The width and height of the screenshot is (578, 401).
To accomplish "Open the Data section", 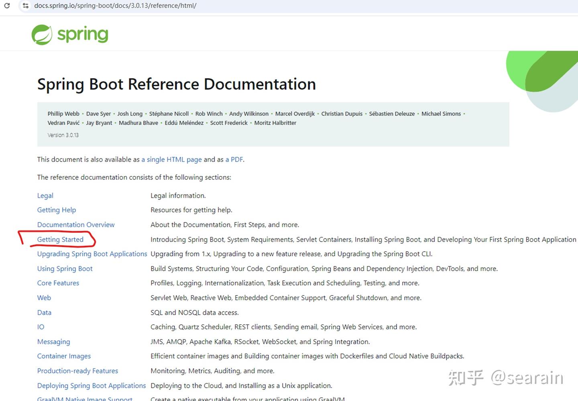I will click(44, 312).
